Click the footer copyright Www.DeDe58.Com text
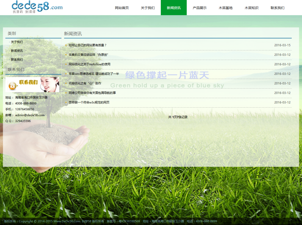Image resolution: width=302 pixels, height=225 pixels. pyautogui.click(x=67, y=221)
